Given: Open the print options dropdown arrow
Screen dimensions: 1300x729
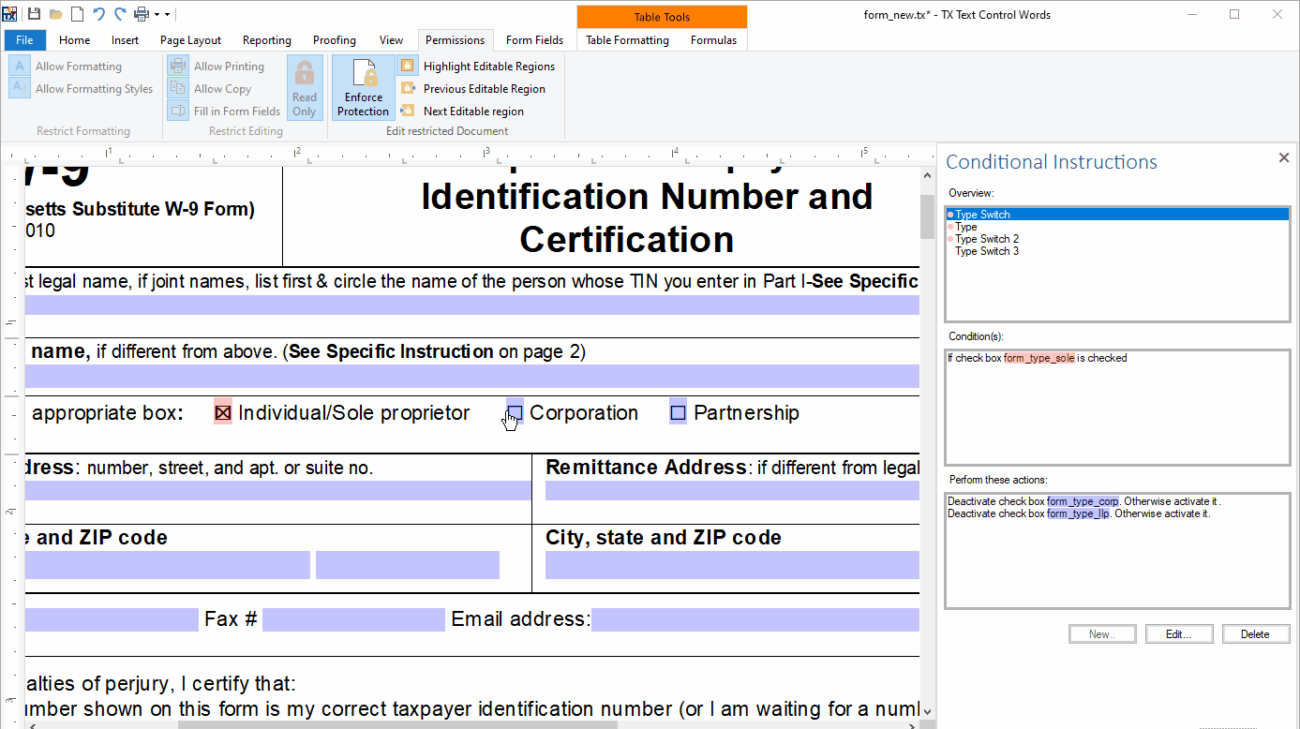Looking at the screenshot, I should [156, 15].
